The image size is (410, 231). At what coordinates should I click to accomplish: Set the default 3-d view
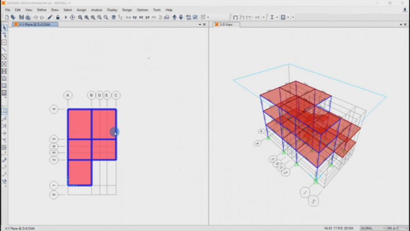pyautogui.click(x=128, y=17)
